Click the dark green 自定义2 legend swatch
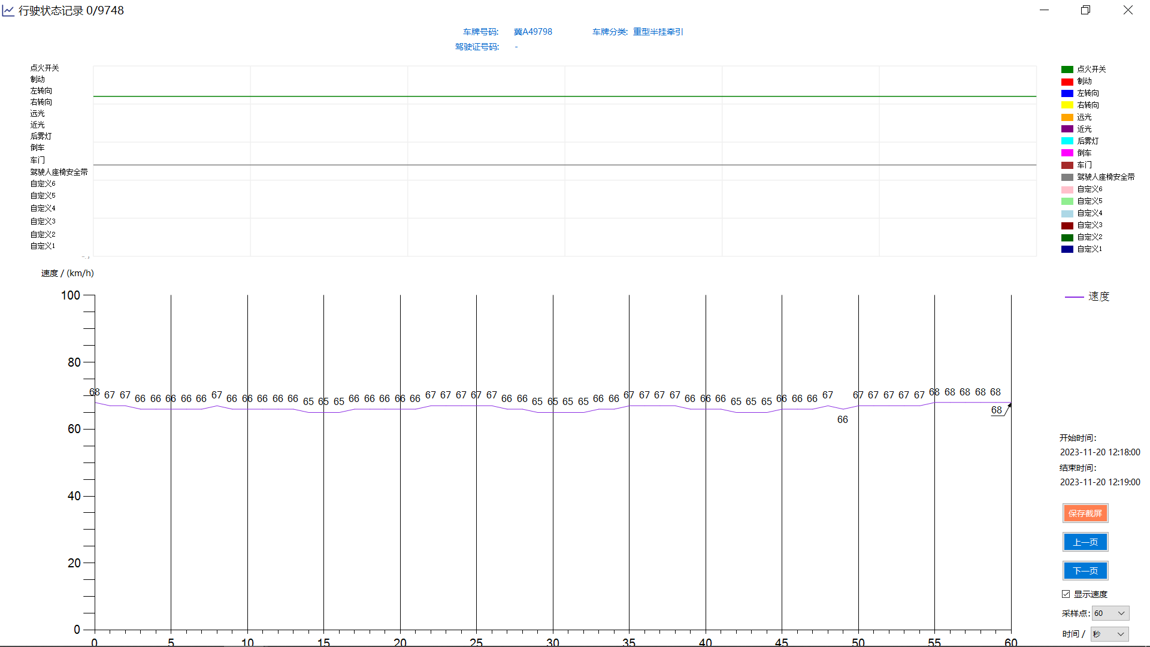1150x647 pixels. point(1067,237)
